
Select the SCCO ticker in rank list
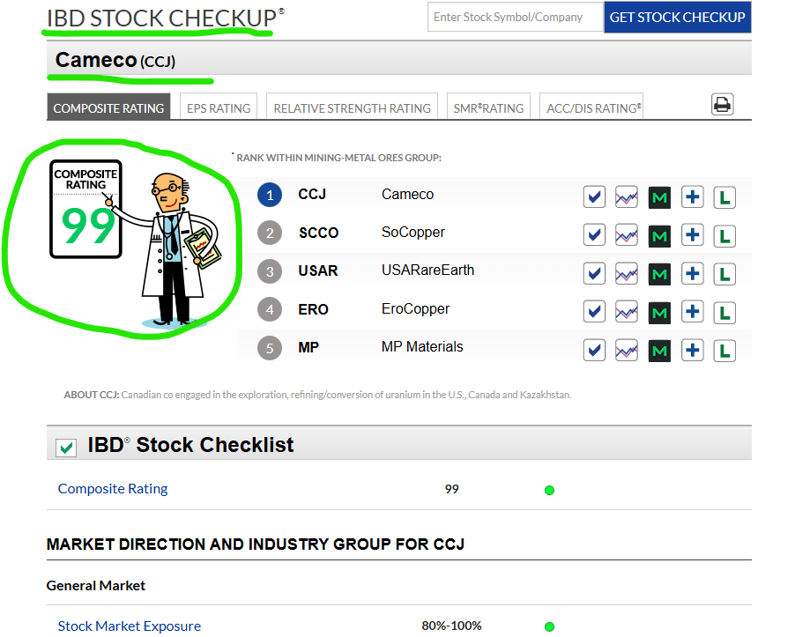point(318,233)
